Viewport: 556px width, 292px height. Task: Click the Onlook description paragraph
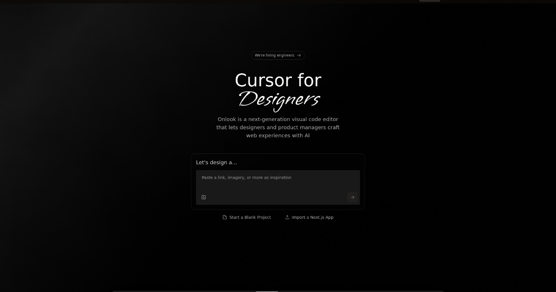pyautogui.click(x=278, y=127)
